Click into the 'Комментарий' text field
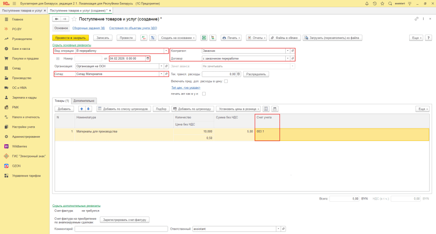The width and height of the screenshot is (436, 234). pyautogui.click(x=121, y=229)
